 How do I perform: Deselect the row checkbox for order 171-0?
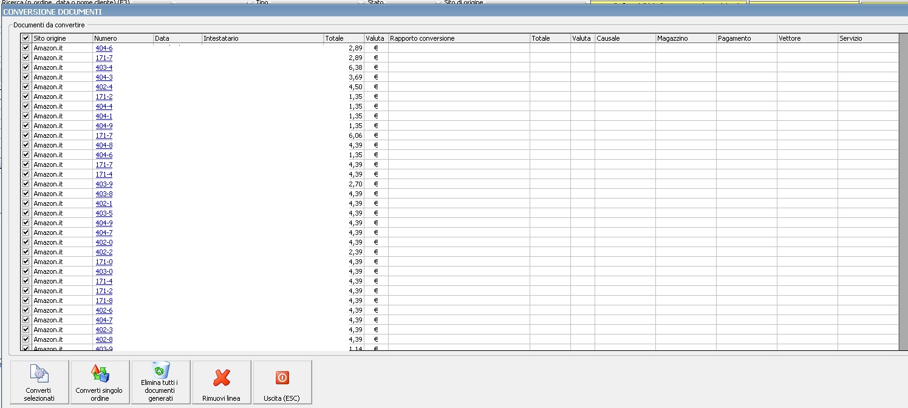pos(26,262)
